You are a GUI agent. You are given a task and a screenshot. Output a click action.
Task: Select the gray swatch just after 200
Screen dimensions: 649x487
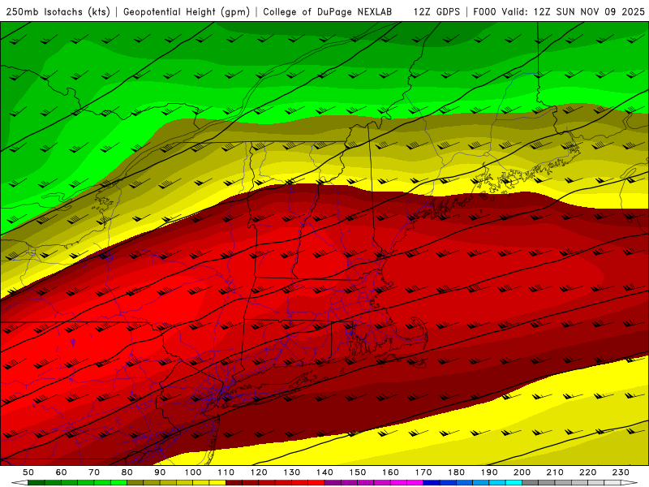[x=531, y=482]
